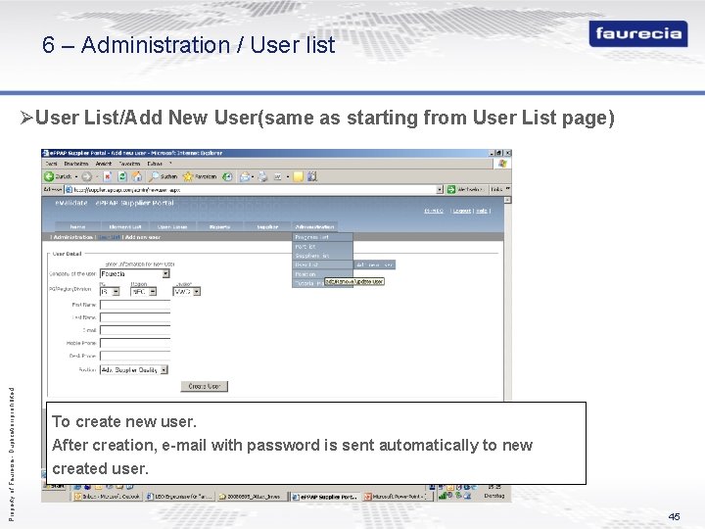Click the Edit with Word icon
705x529 pixels.
pos(278,176)
